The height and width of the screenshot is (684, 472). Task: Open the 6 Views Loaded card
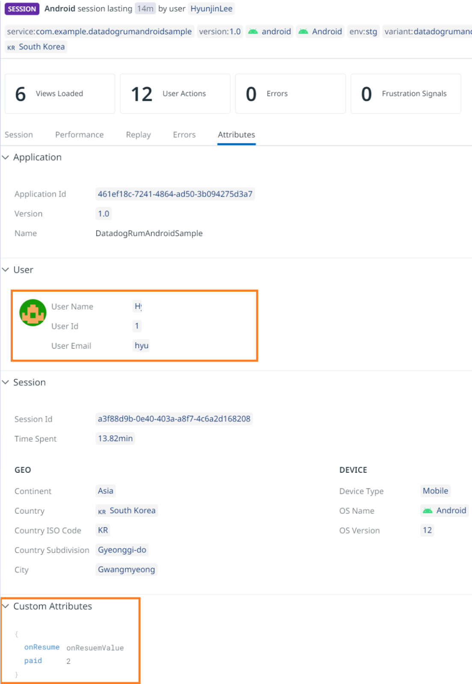pyautogui.click(x=60, y=94)
